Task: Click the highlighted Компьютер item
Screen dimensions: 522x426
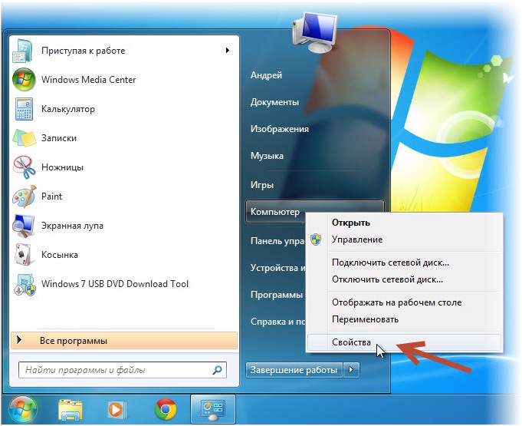Action: coord(275,212)
